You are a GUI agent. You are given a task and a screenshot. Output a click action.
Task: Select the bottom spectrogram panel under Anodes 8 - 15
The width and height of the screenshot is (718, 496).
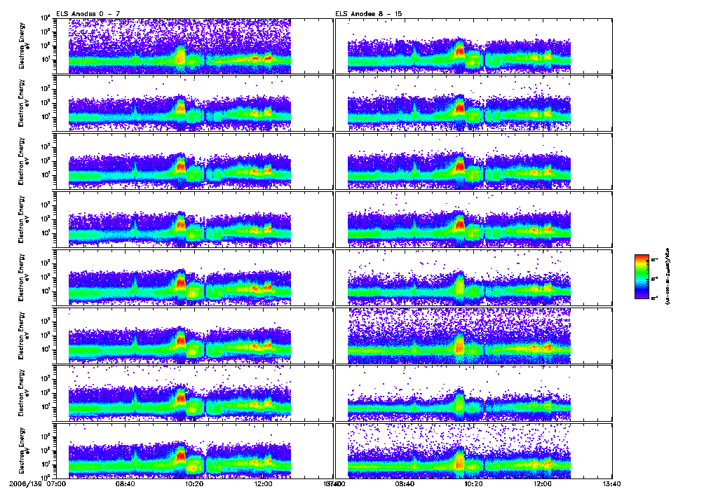473,451
